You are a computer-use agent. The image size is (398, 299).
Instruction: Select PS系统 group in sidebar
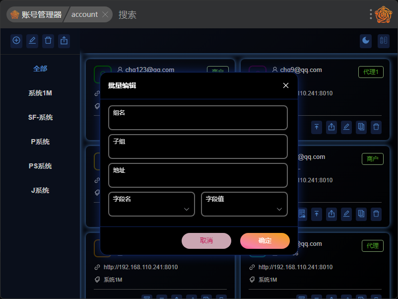(40, 166)
